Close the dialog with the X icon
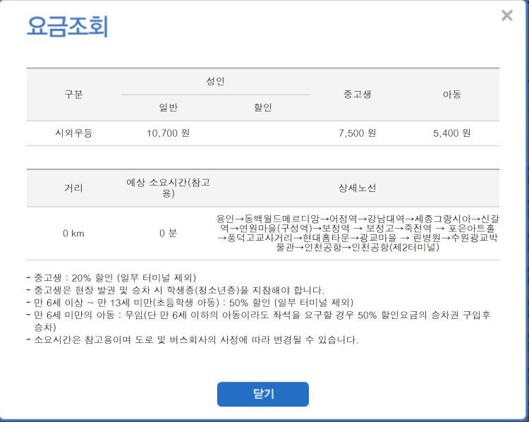529x422 pixels. [506, 16]
